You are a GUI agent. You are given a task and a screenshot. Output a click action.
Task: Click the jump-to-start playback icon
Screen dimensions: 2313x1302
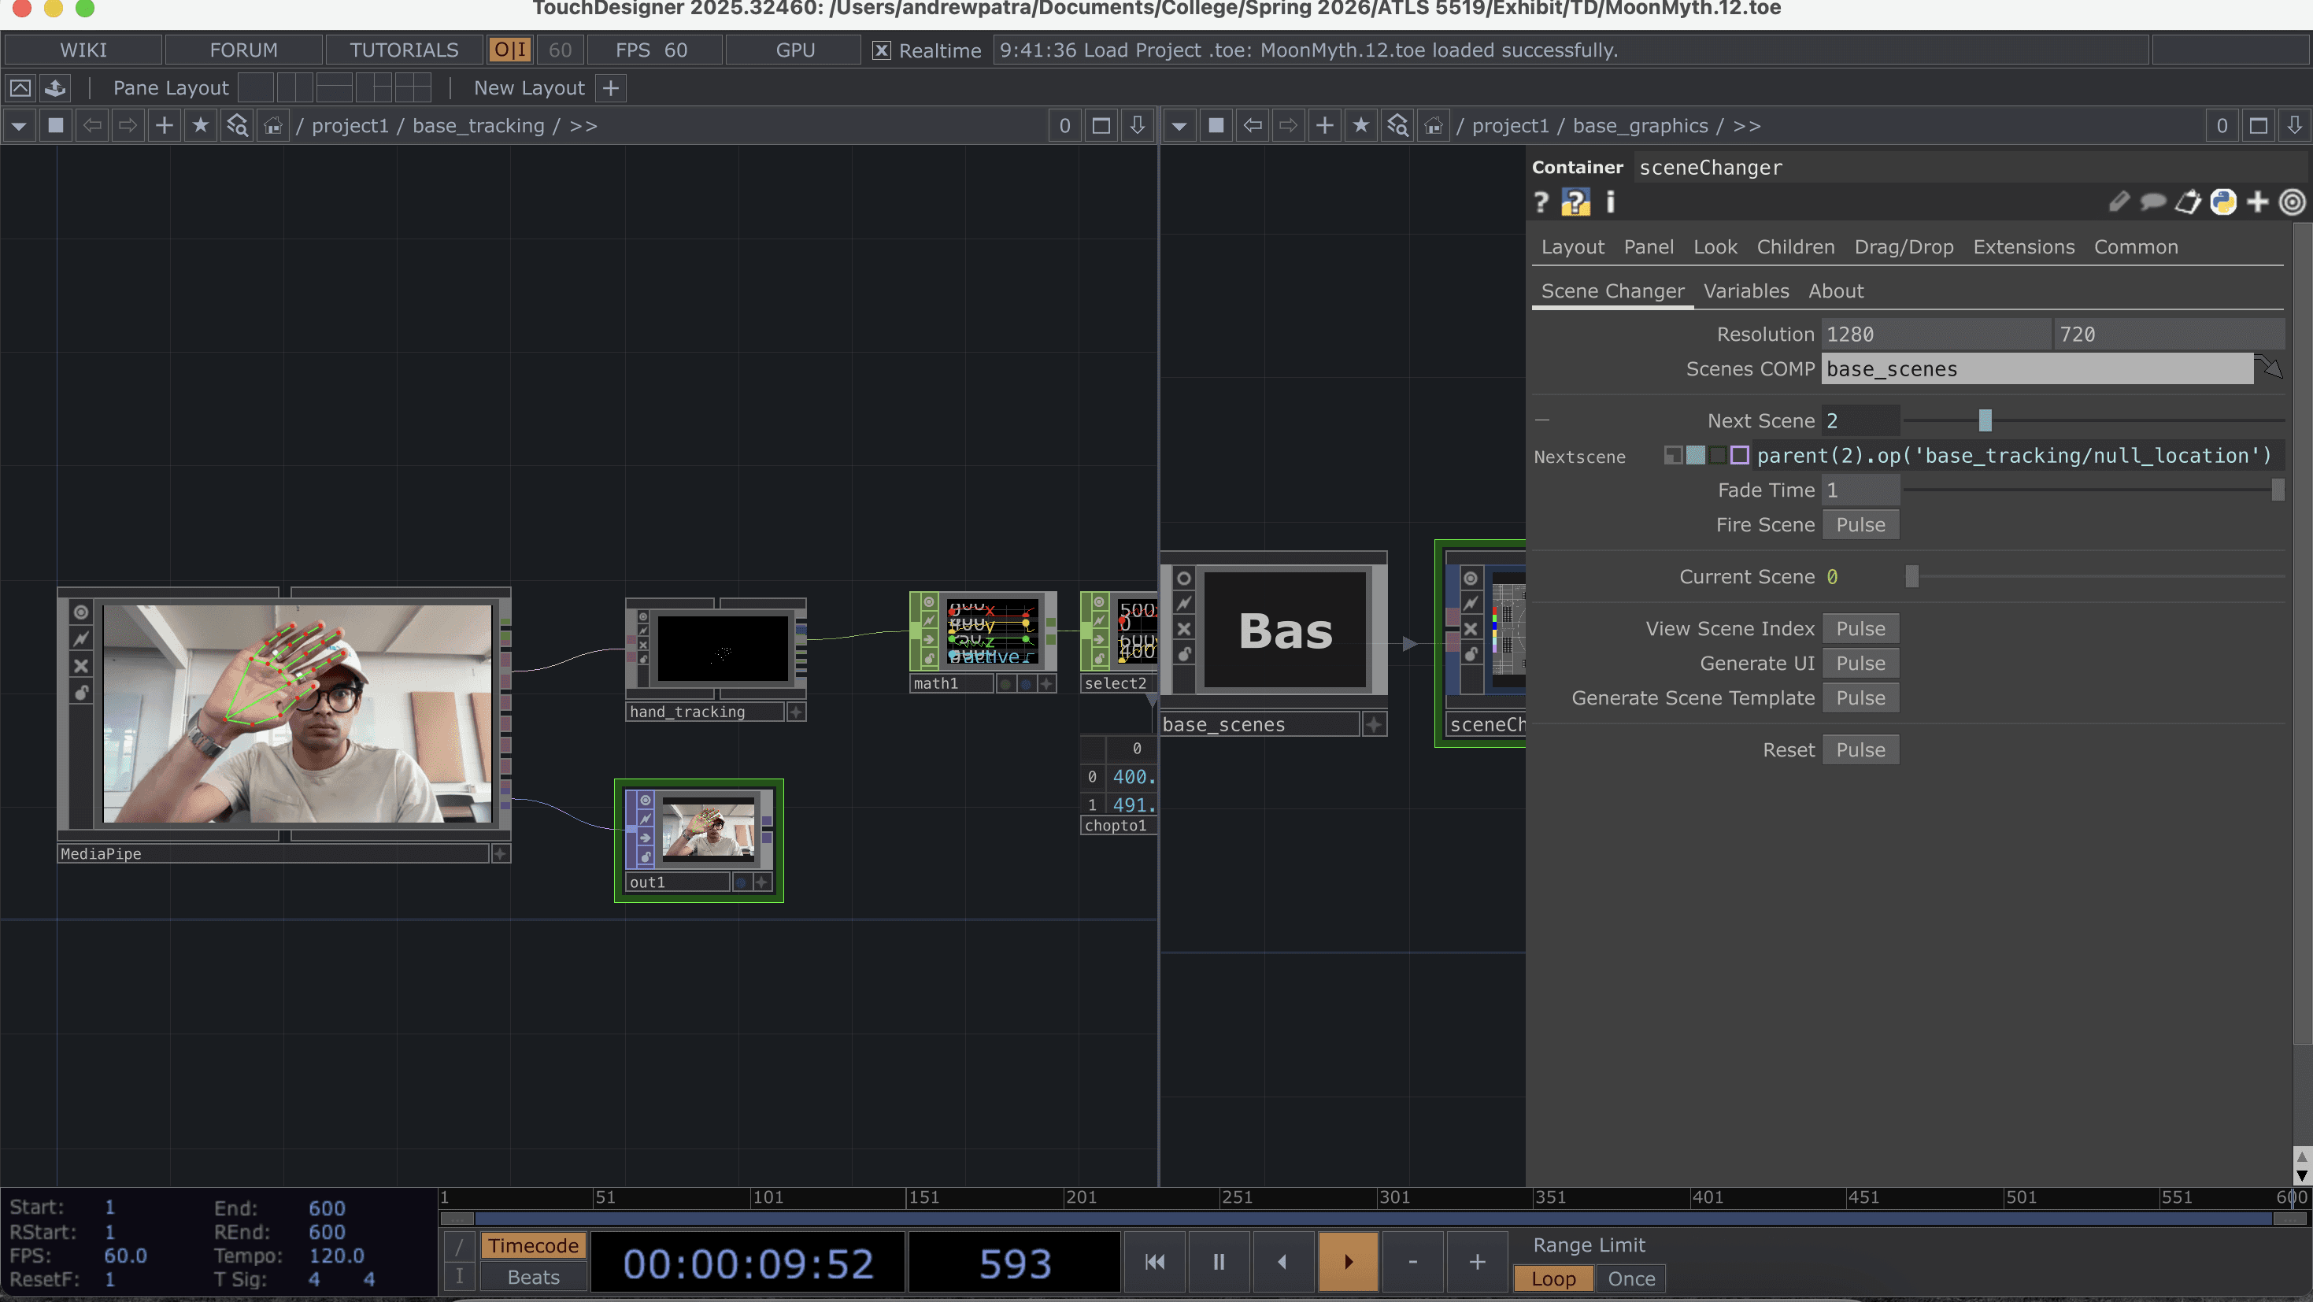click(1155, 1262)
